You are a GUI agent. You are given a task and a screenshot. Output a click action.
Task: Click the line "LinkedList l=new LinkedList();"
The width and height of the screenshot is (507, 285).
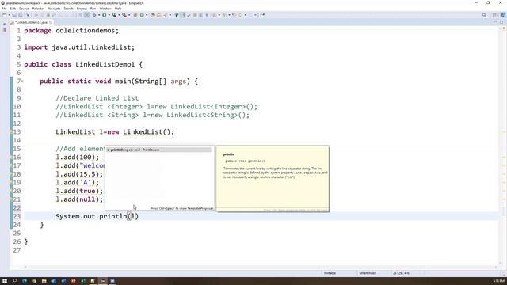coord(115,132)
